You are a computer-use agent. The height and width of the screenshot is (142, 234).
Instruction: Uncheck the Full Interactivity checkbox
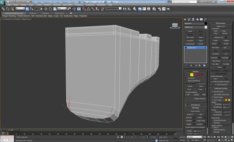coord(215,85)
